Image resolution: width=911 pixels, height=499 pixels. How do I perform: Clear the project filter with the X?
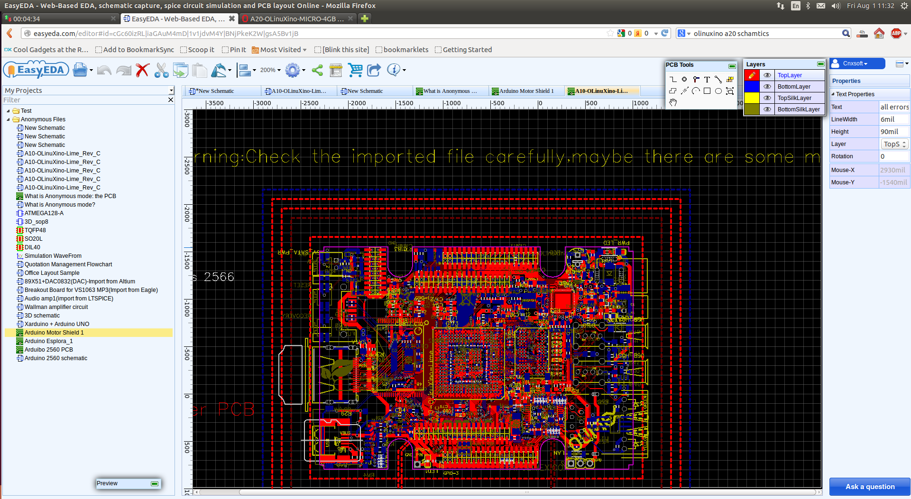coord(171,100)
